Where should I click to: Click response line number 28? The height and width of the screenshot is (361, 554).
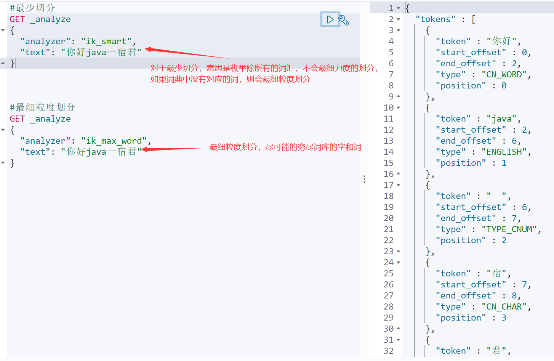tap(388, 306)
